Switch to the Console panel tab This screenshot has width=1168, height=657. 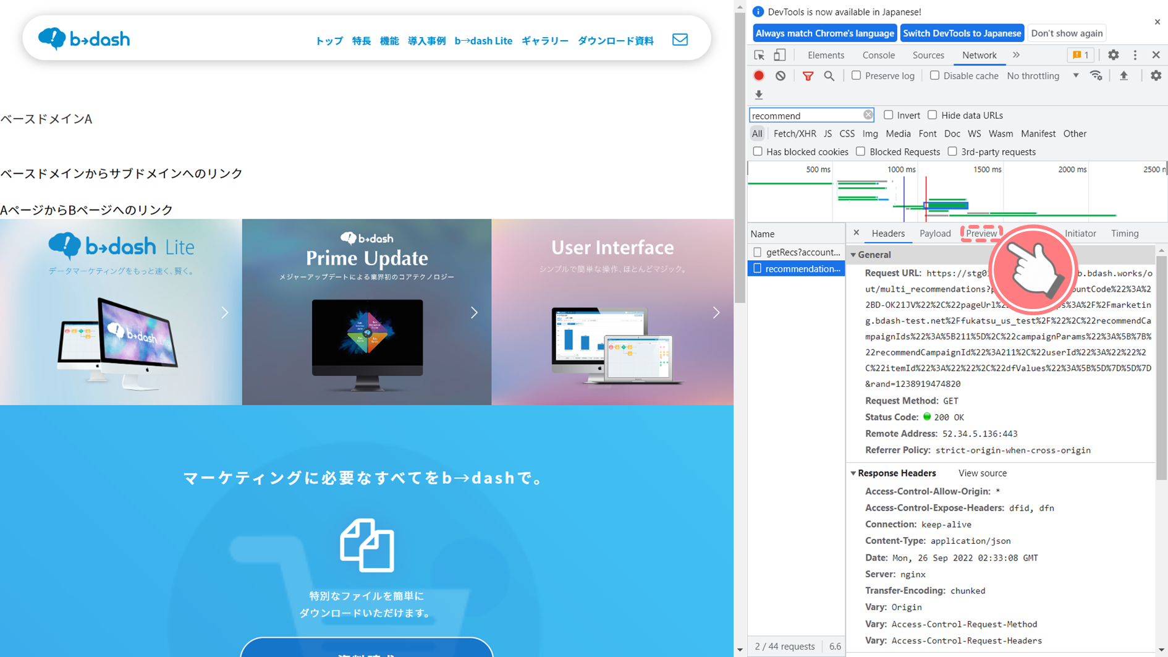(878, 55)
